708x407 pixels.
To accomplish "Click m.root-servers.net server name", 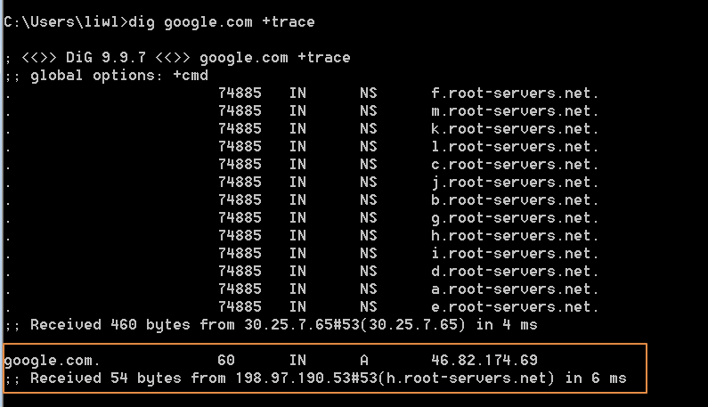I will [x=515, y=110].
